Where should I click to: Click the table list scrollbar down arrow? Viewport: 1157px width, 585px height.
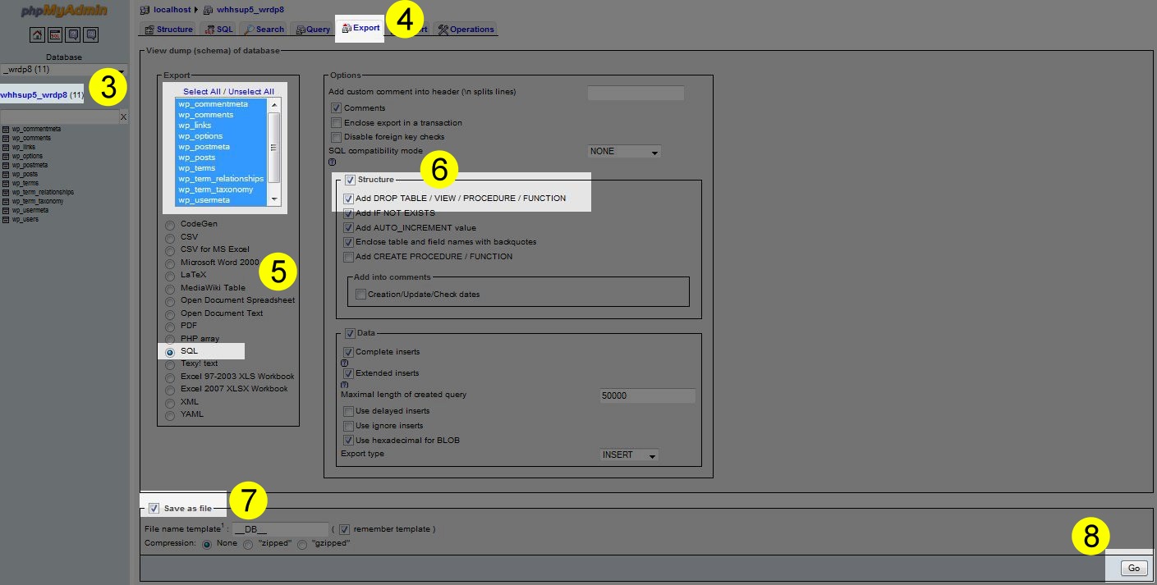tap(274, 199)
